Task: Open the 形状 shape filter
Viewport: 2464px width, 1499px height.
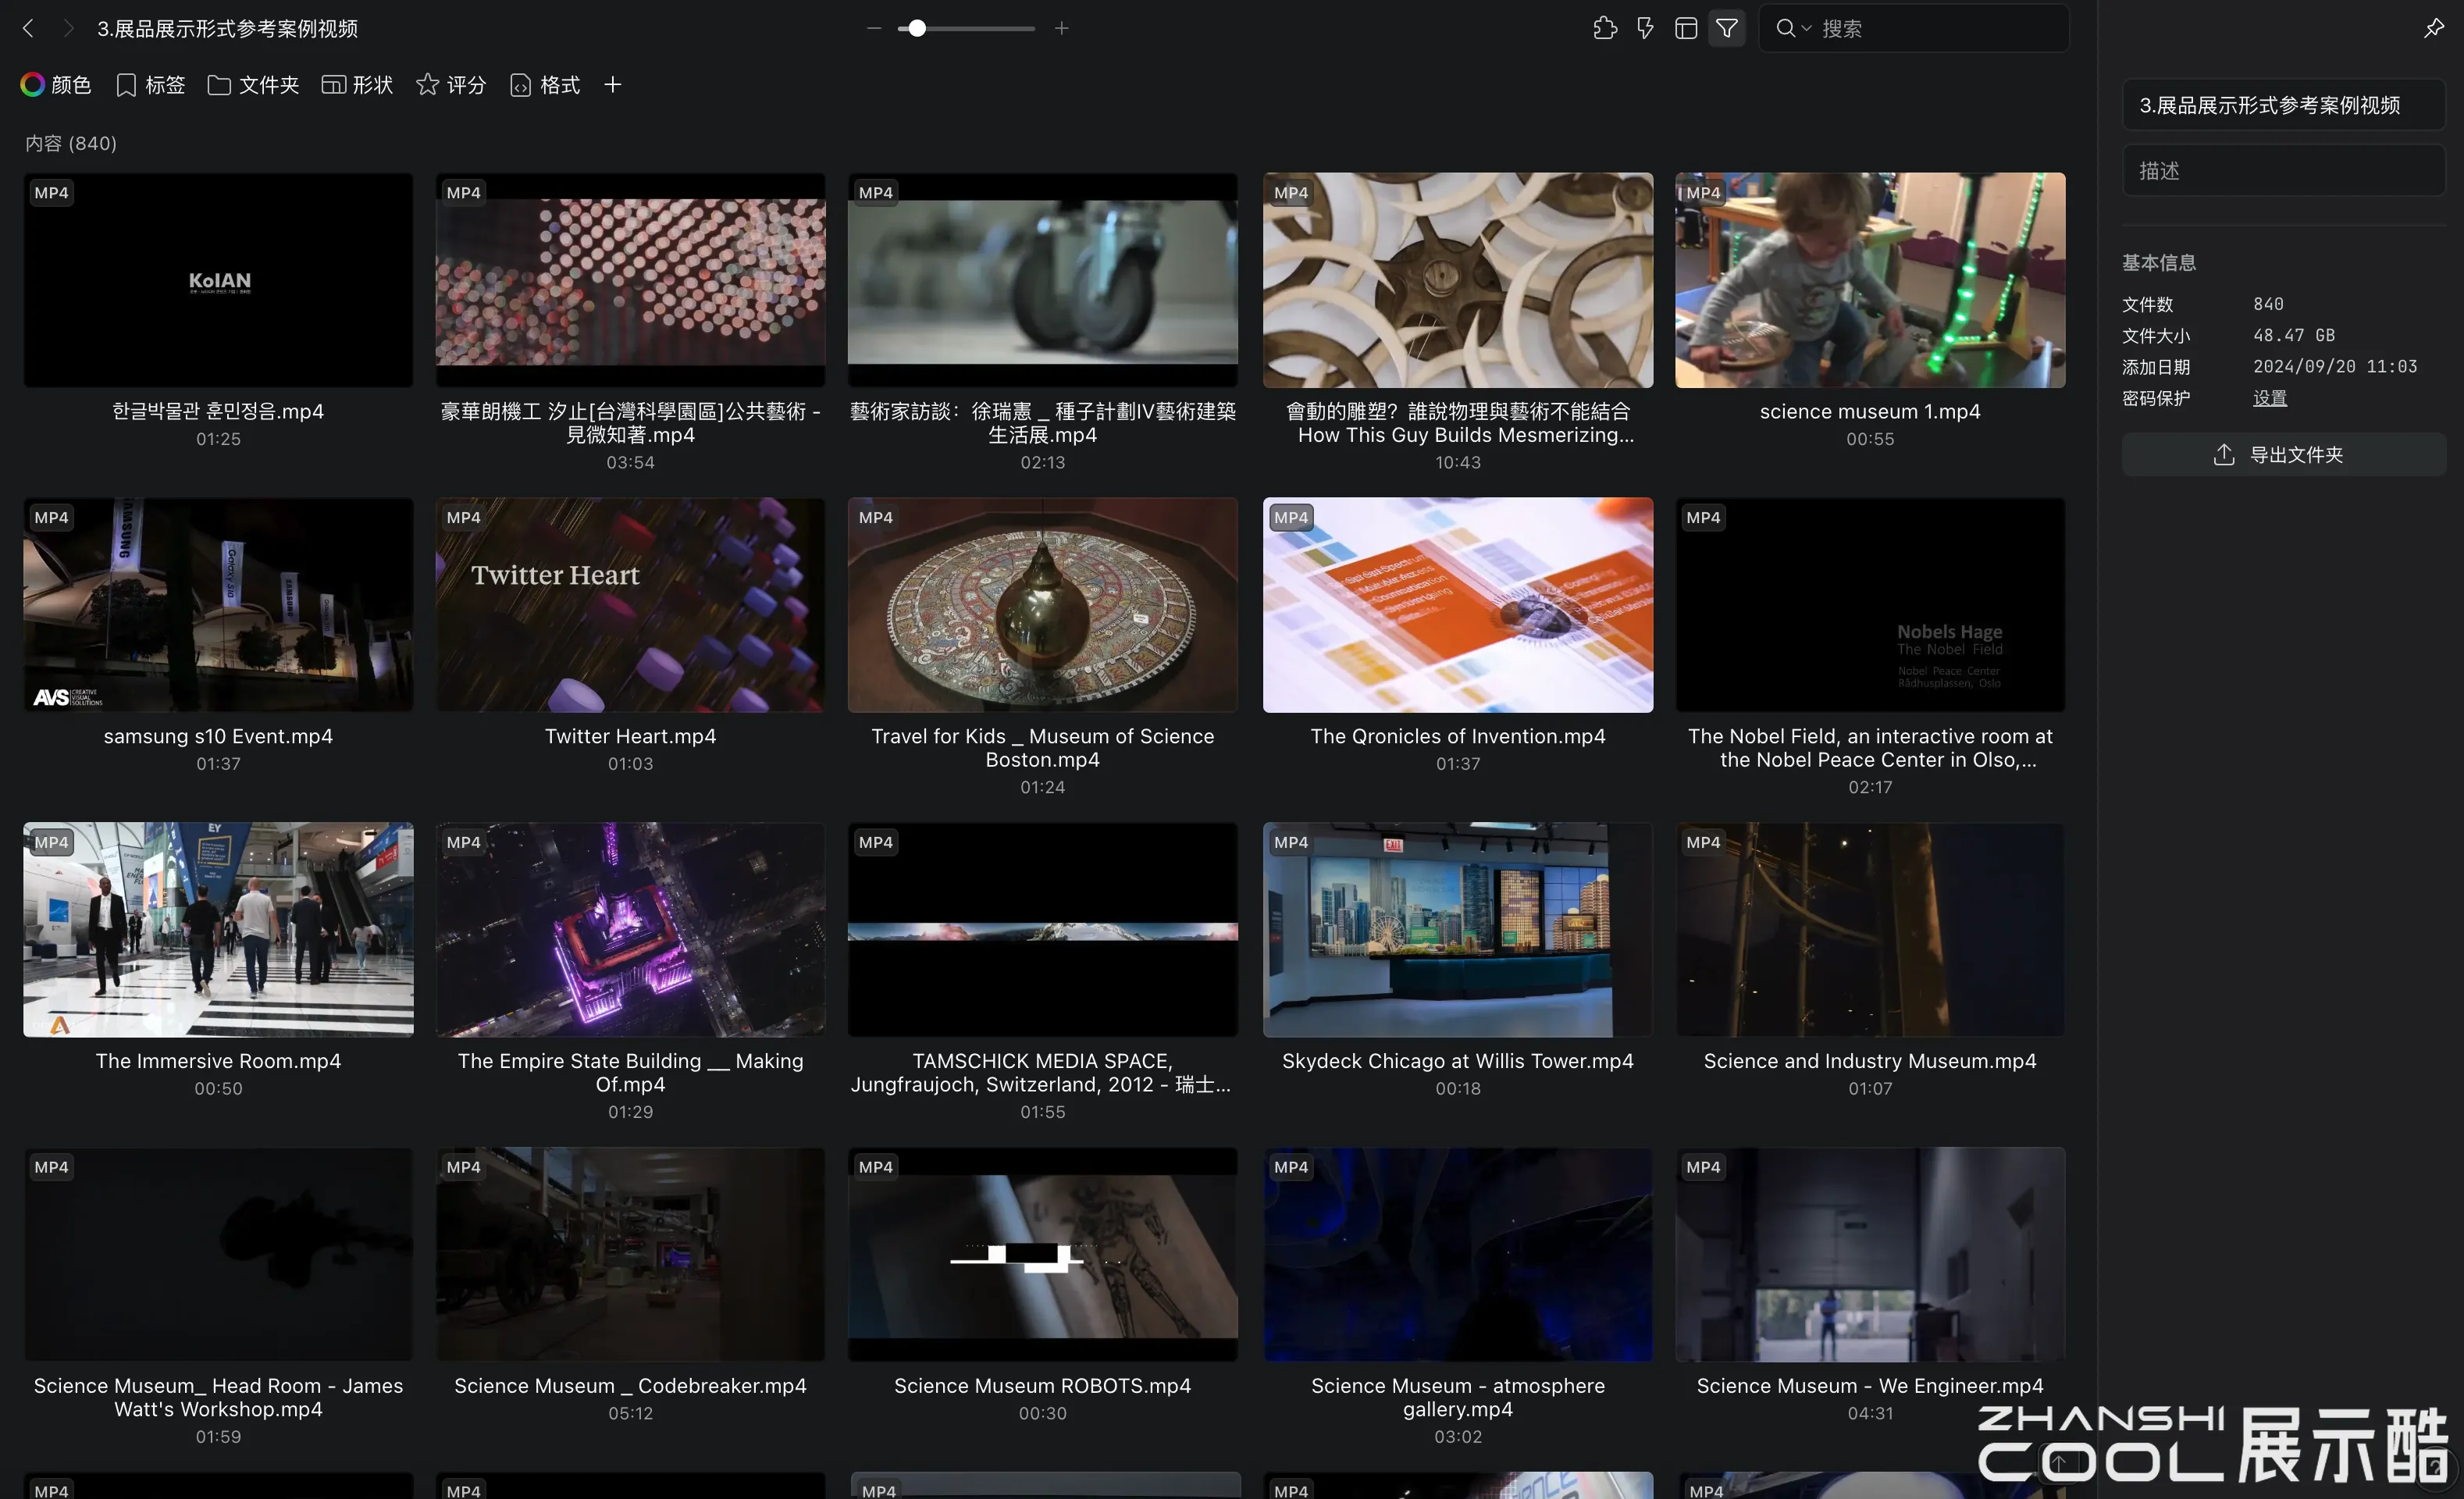Action: coord(357,85)
